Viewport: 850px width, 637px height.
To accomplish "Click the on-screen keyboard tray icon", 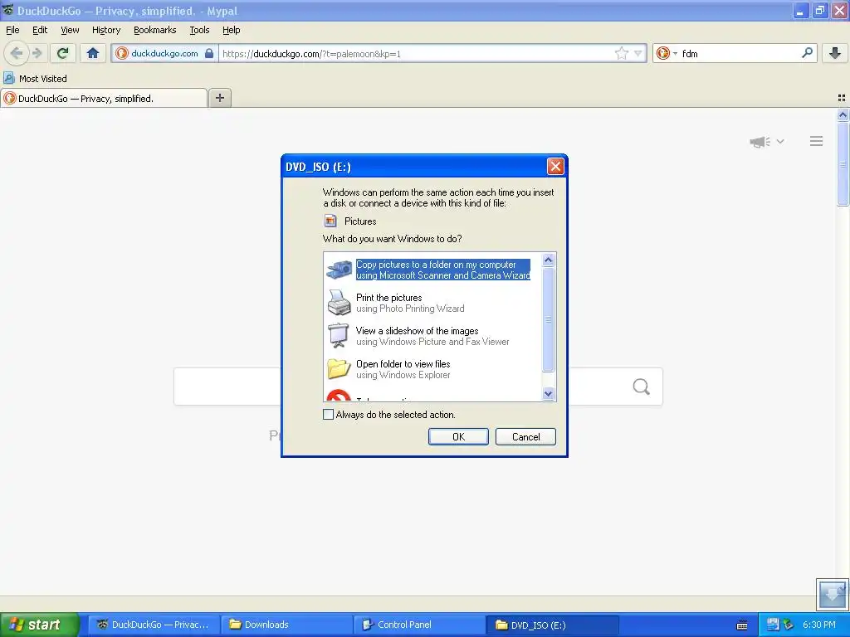I will [x=742, y=625].
